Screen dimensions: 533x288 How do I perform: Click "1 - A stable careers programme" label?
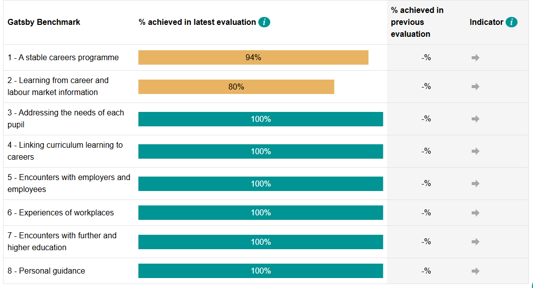(63, 58)
